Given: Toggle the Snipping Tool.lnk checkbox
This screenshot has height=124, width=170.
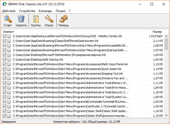Looking at the screenshot, I should (4, 74).
